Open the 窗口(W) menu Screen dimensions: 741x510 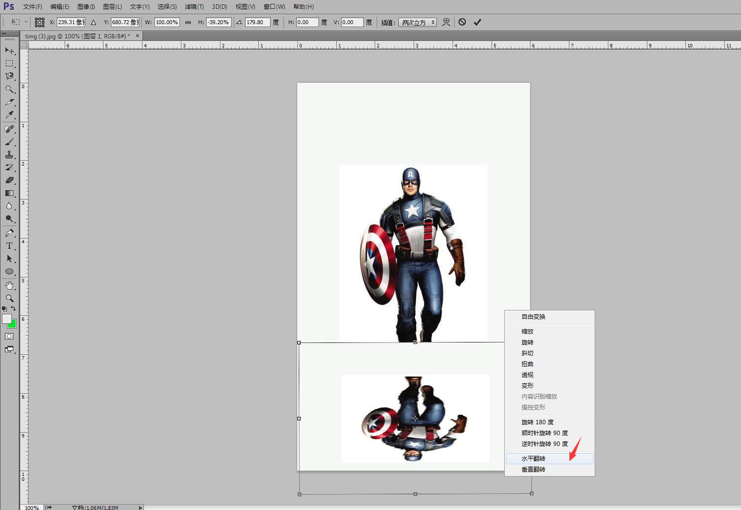point(274,7)
